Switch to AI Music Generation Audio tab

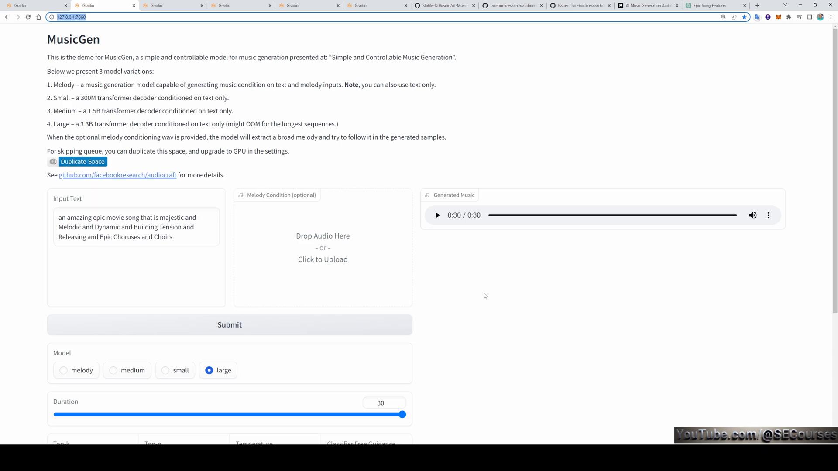[648, 6]
